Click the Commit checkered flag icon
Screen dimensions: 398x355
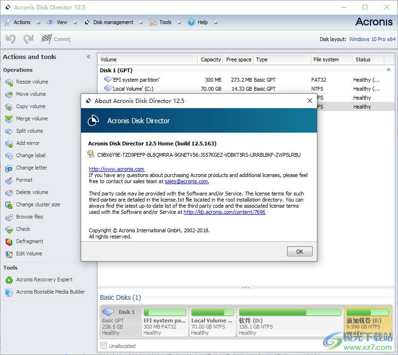[47, 39]
